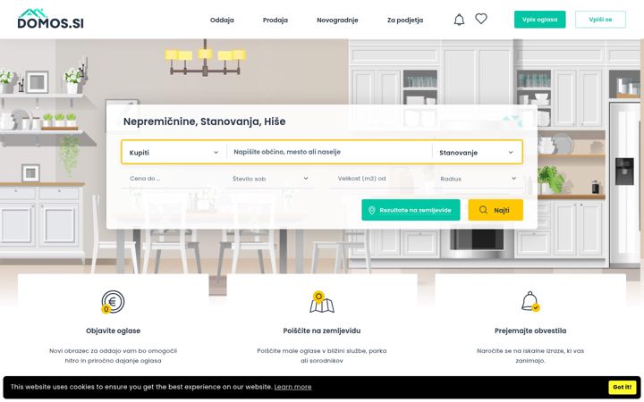Viewport: 644px width, 402px height.
Task: Dismiss cookie banner with Got it!
Action: coord(622,387)
